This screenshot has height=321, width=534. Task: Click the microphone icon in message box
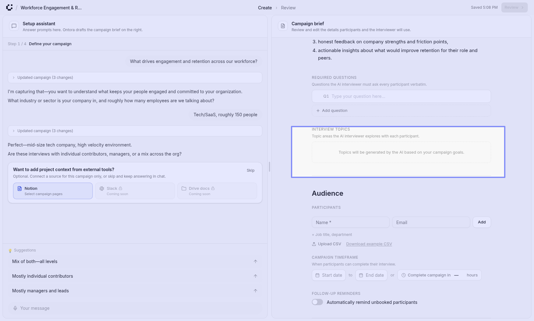point(15,308)
